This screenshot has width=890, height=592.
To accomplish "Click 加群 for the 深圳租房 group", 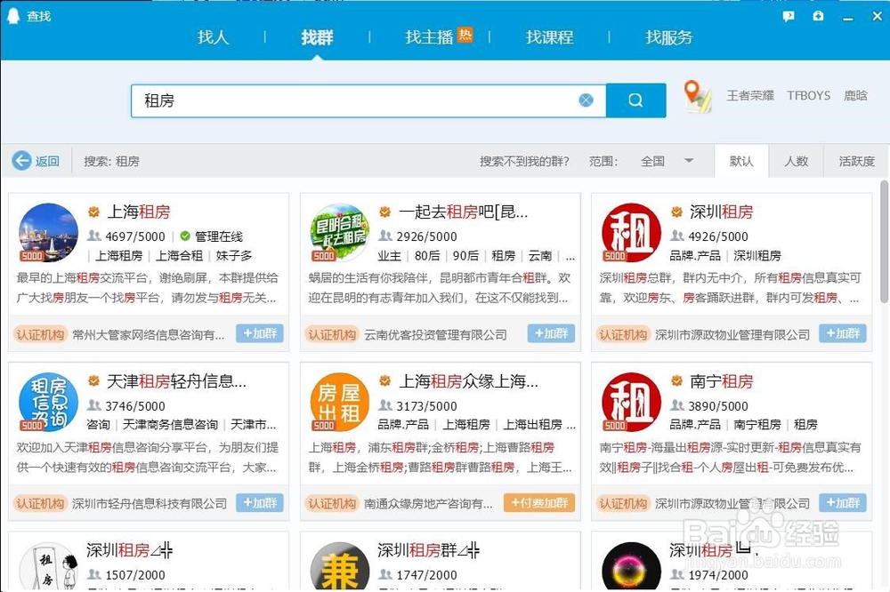I will 843,333.
